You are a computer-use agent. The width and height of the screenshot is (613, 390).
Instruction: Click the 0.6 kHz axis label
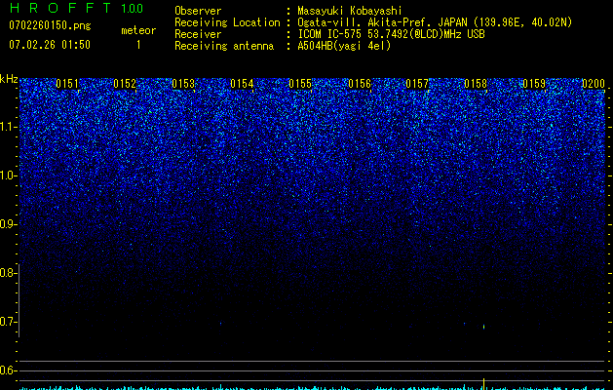pos(8,370)
